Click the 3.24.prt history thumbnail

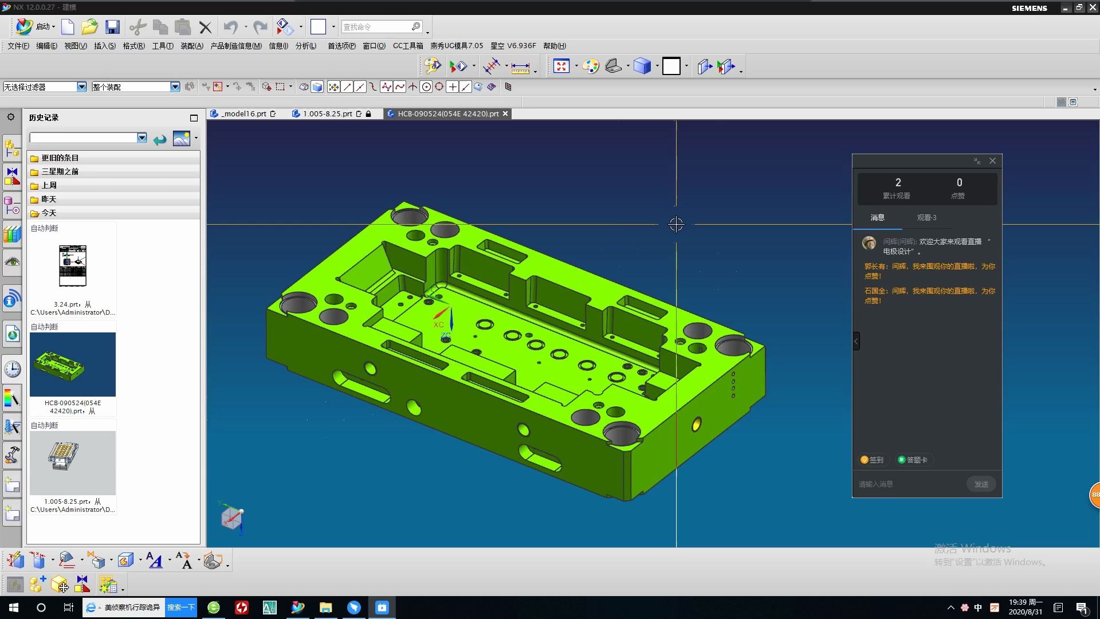tap(73, 266)
